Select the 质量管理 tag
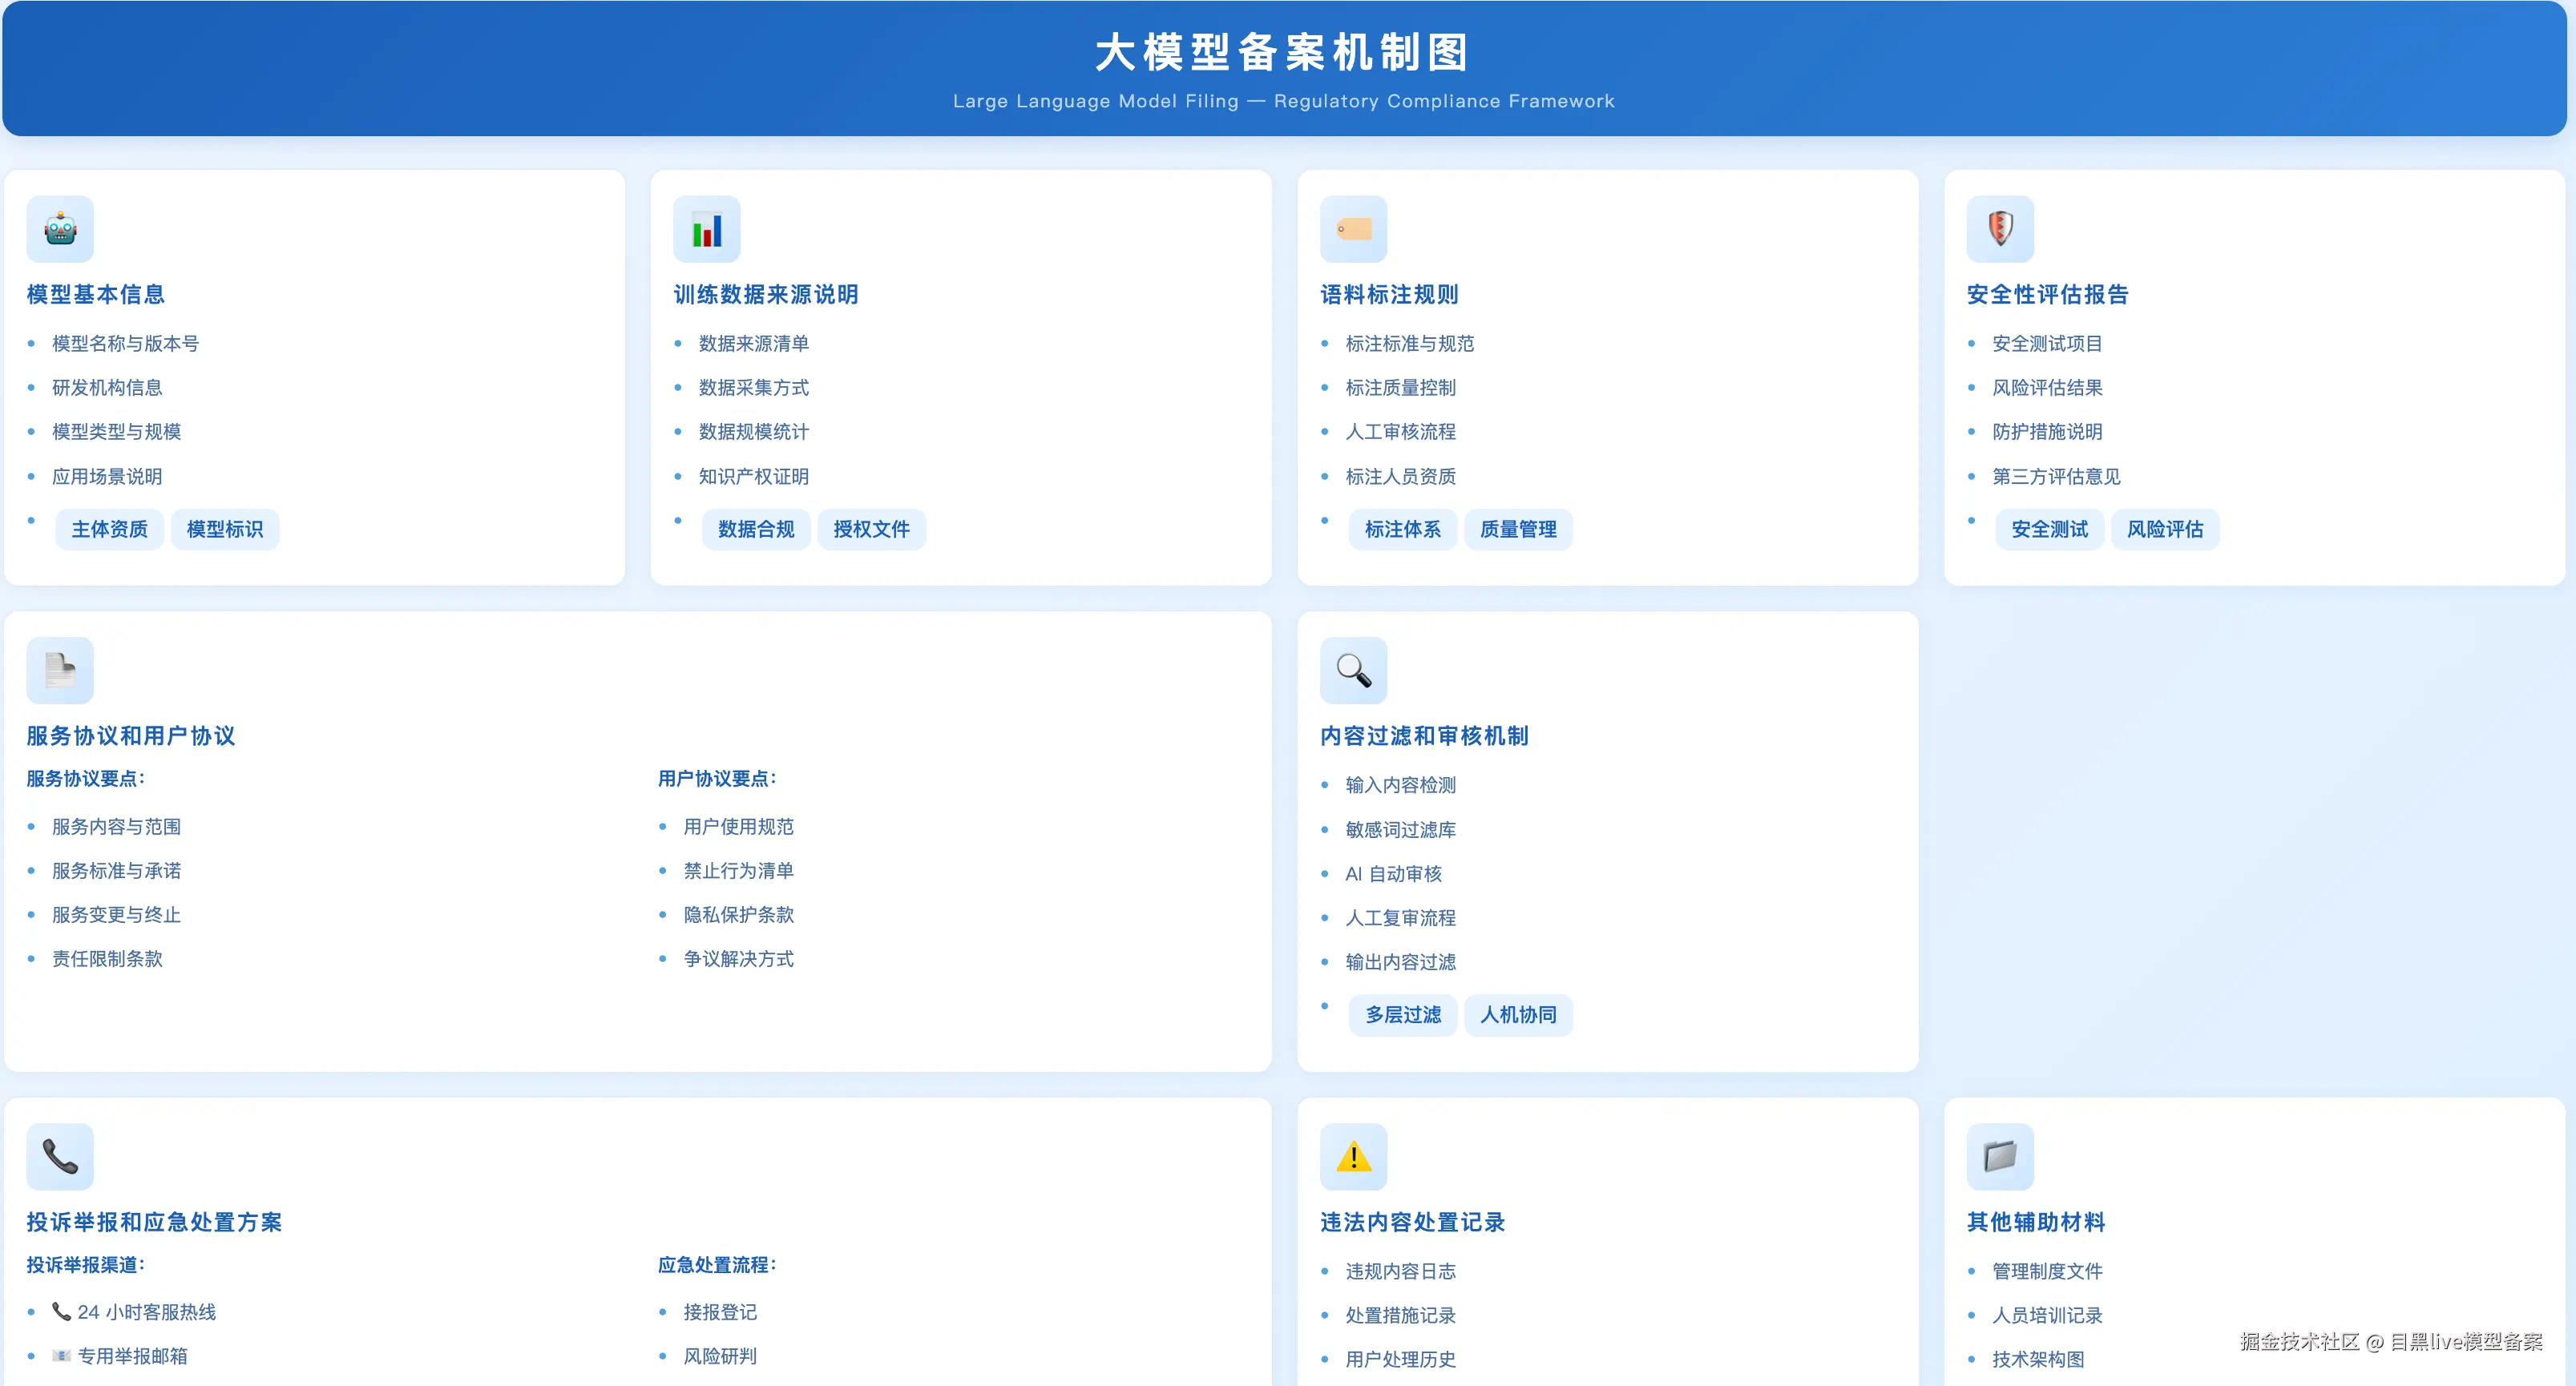Image resolution: width=2576 pixels, height=1386 pixels. tap(1517, 529)
